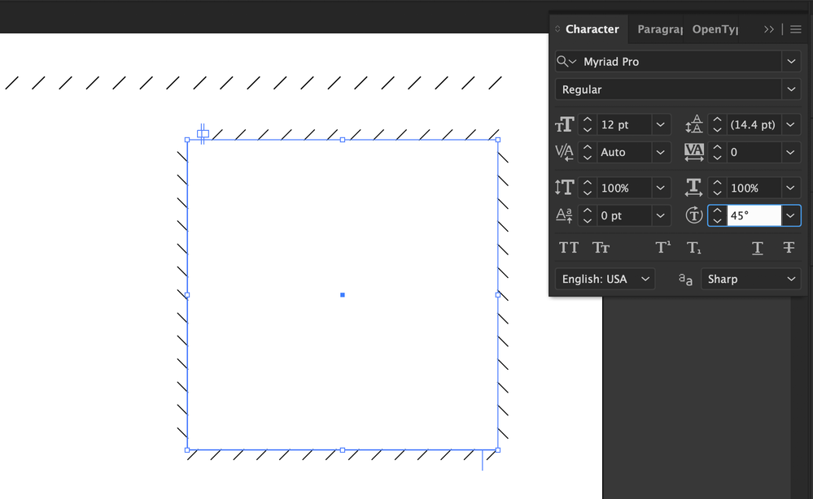Click the 12 pt font size field
Viewport: 813px width, 499px height.
pos(623,125)
